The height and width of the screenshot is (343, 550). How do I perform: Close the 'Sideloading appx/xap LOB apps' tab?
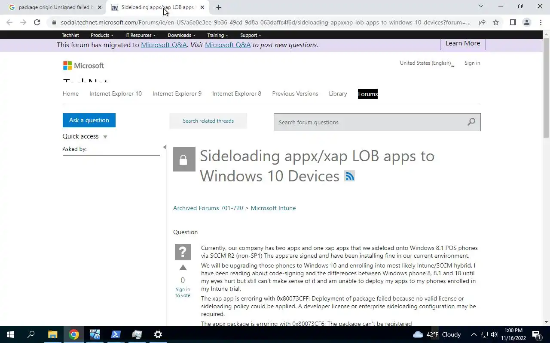(x=202, y=7)
